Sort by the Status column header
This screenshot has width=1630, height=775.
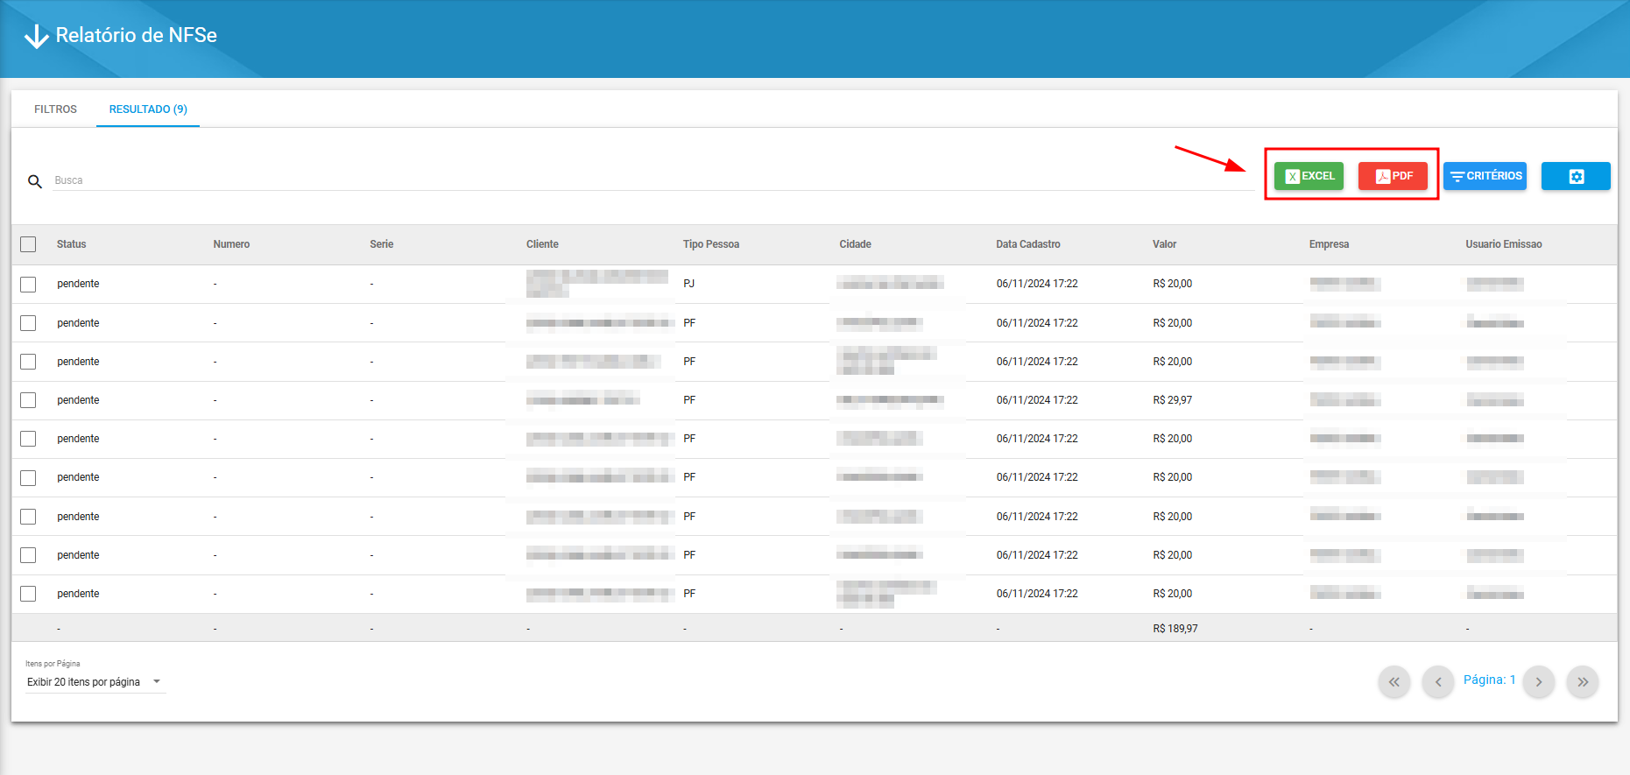click(72, 244)
